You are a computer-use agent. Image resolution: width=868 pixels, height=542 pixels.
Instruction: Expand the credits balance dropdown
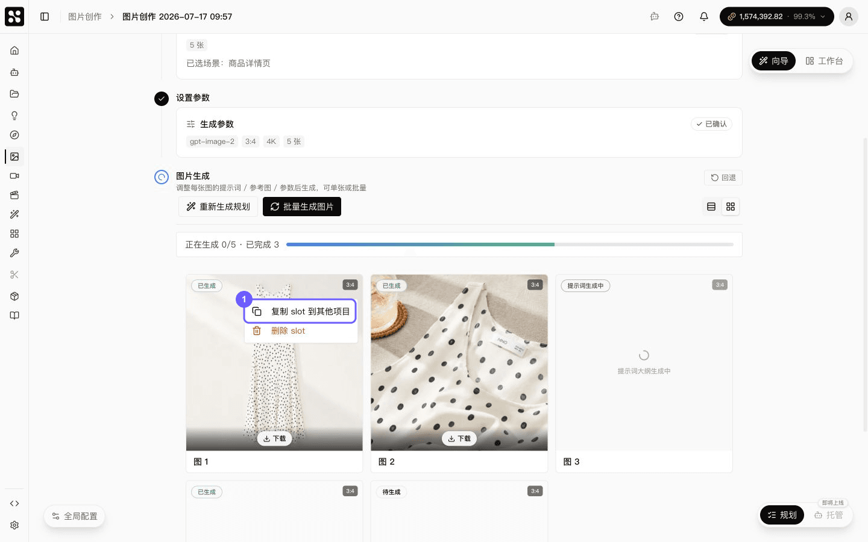pyautogui.click(x=777, y=16)
